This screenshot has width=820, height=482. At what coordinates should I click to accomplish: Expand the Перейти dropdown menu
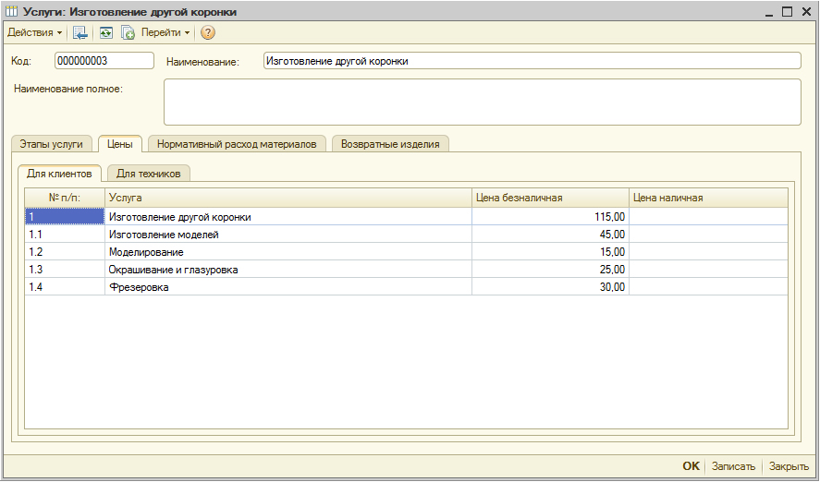click(165, 32)
